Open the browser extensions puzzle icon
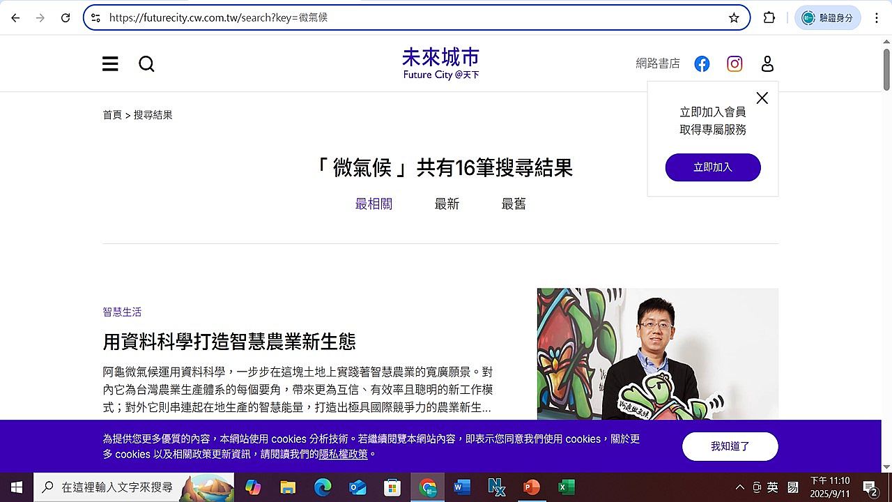 point(769,18)
